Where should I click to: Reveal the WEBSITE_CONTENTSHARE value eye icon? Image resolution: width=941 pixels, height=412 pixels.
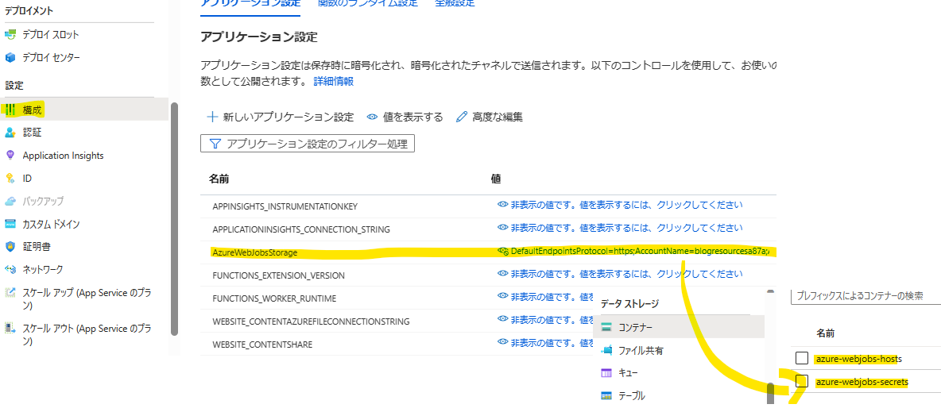503,343
